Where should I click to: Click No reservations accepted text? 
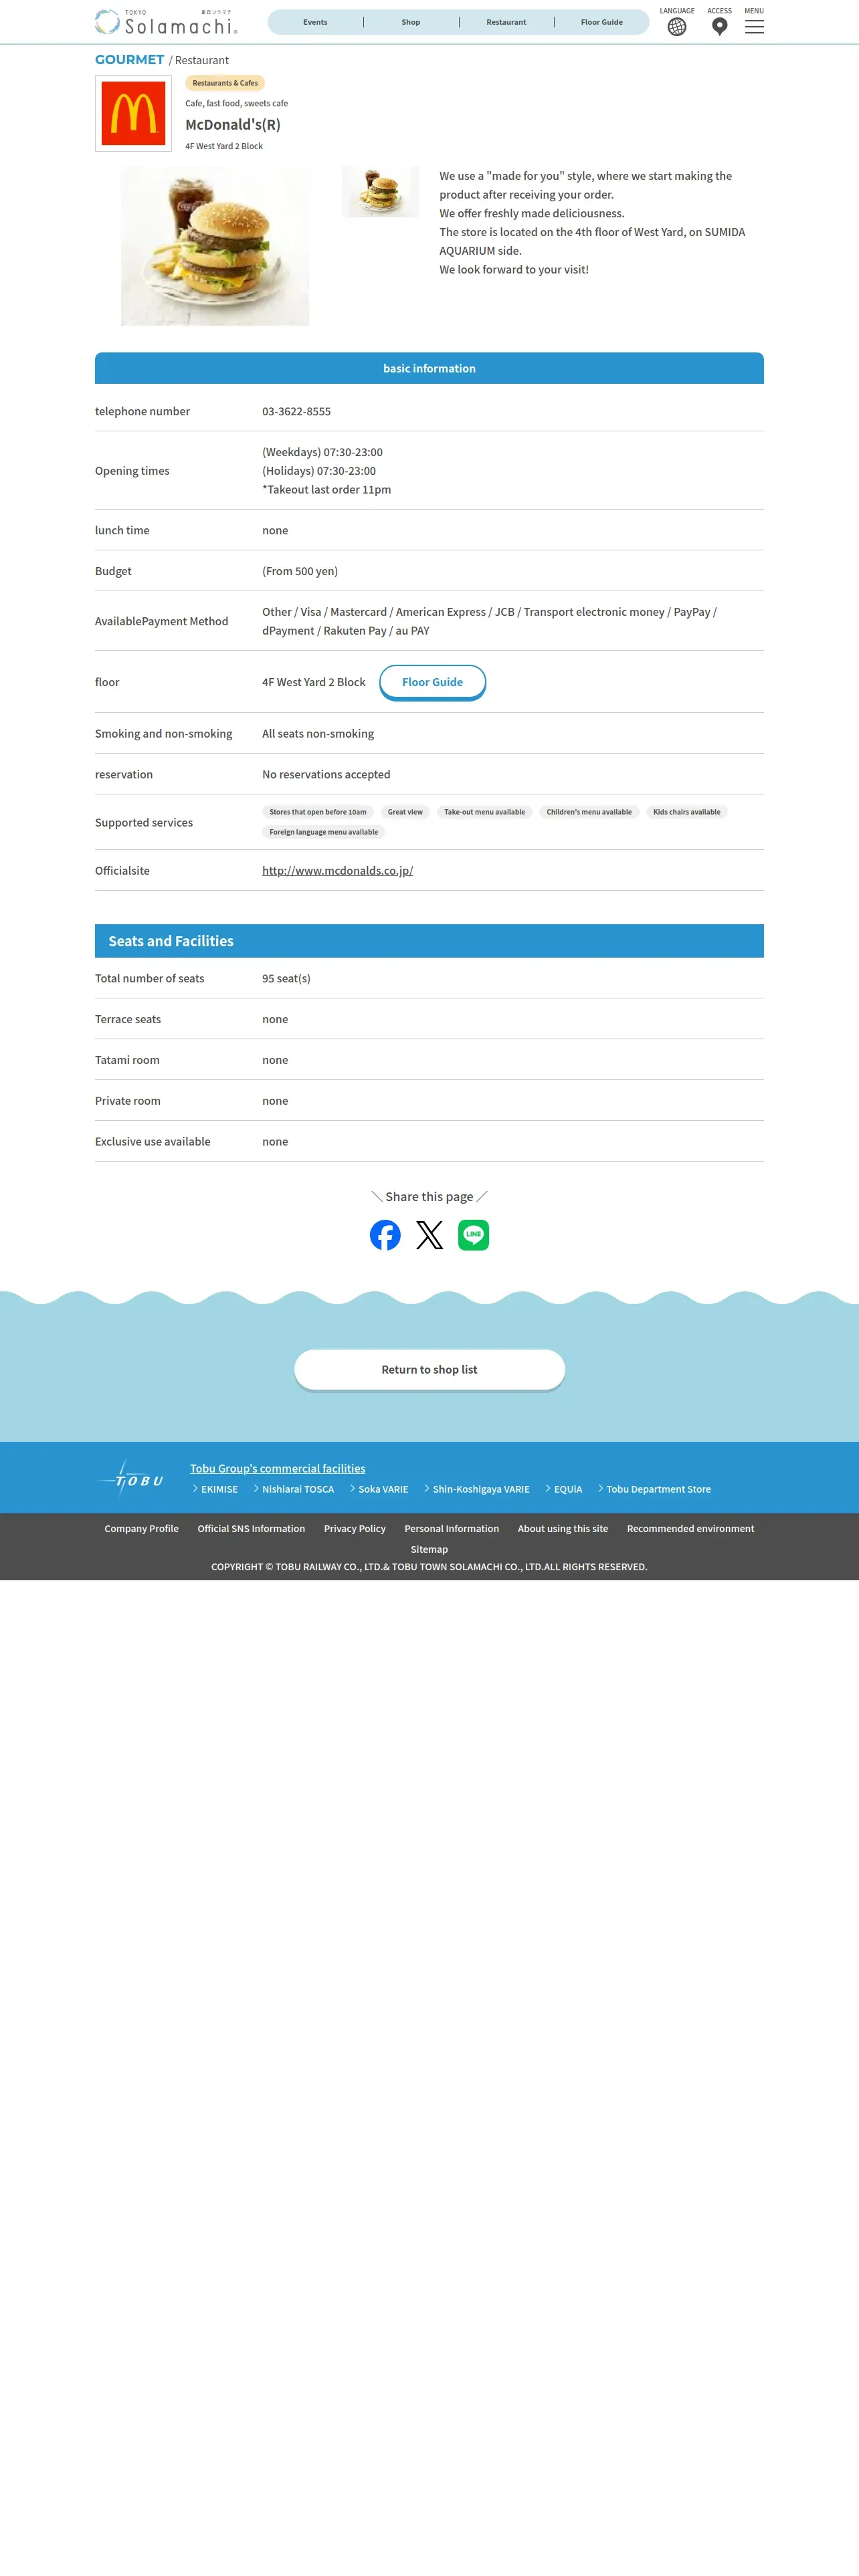click(326, 775)
